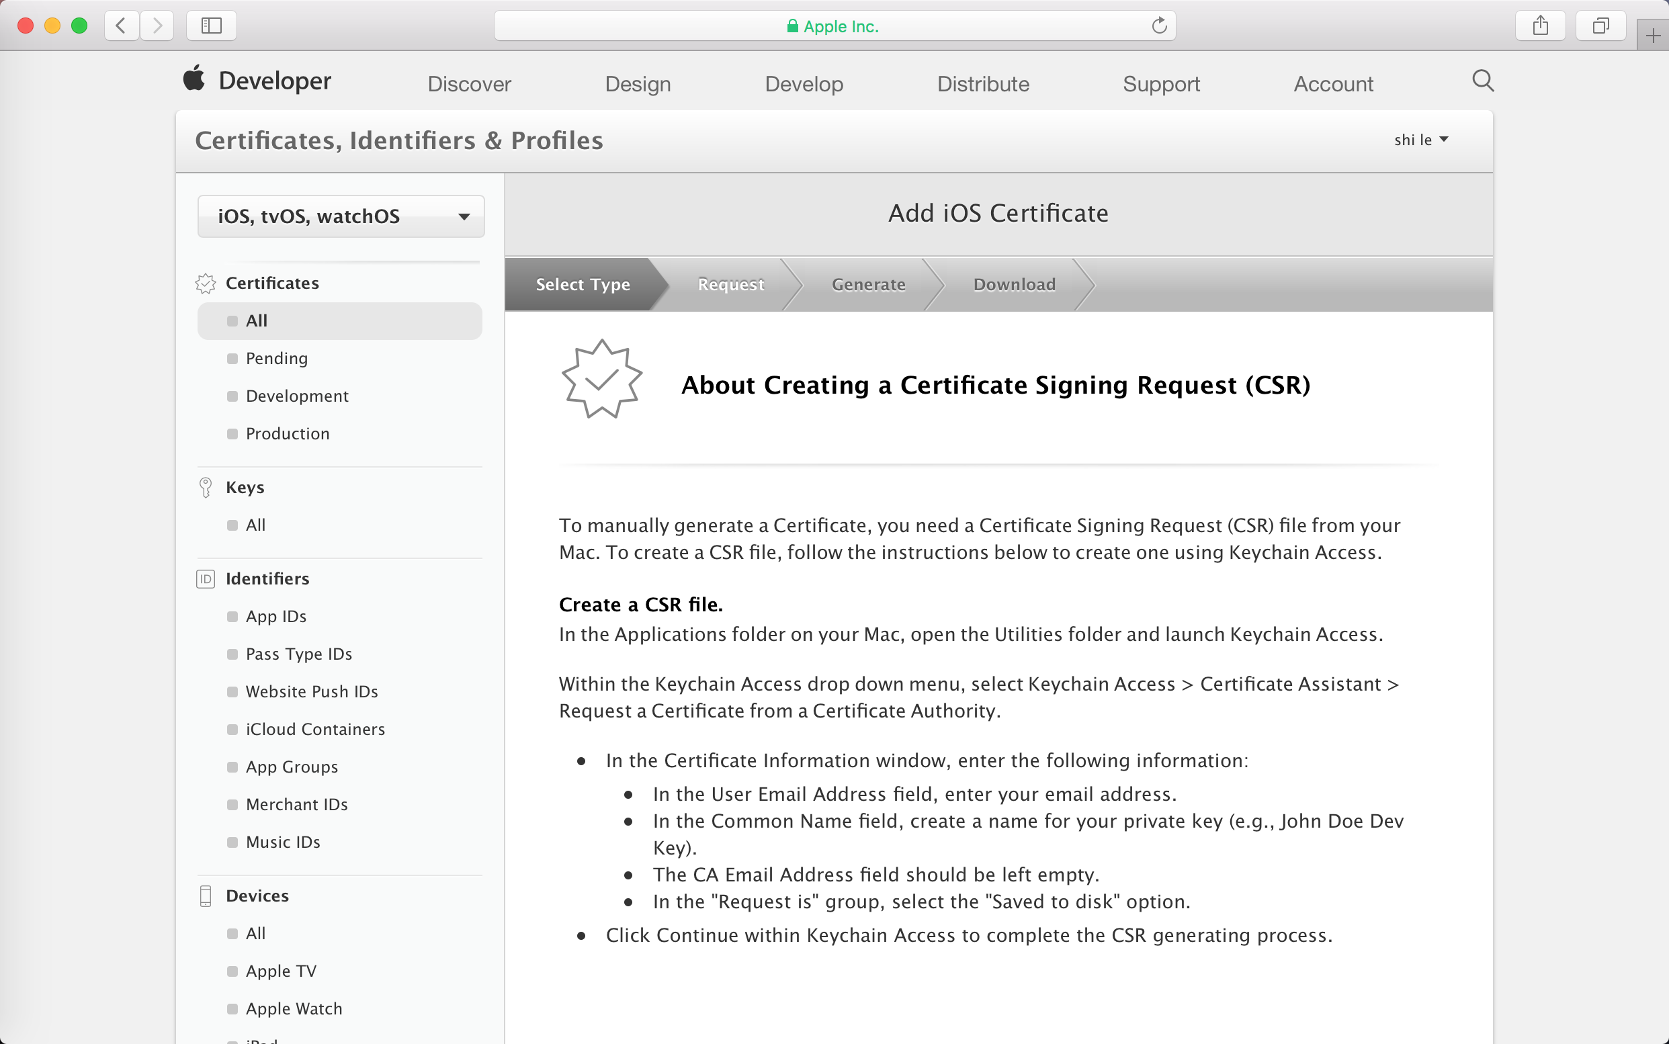The width and height of the screenshot is (1669, 1044).
Task: Open Music IDs list
Action: tap(282, 842)
